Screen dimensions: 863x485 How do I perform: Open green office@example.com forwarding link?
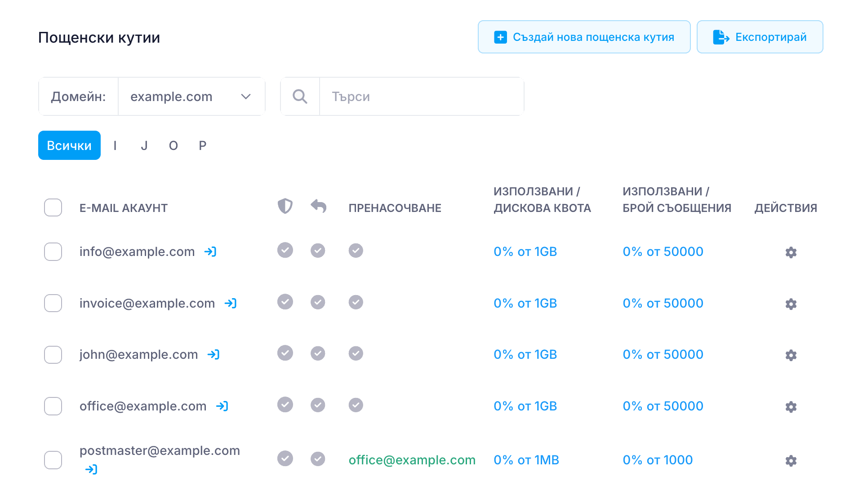tap(412, 460)
